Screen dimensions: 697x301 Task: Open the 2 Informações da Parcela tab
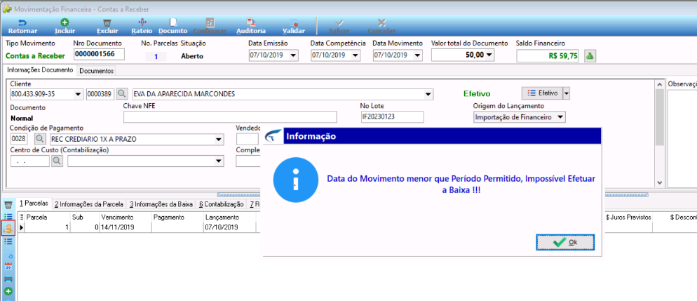click(x=89, y=204)
